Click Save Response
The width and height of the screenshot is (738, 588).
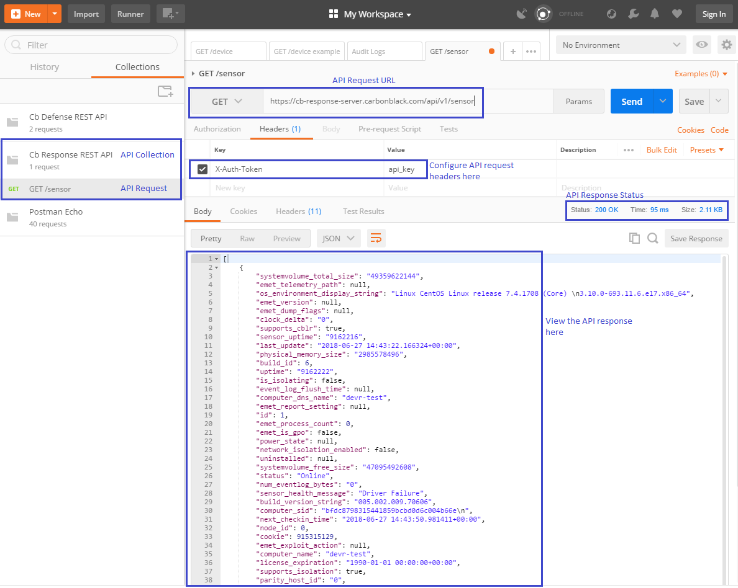tap(696, 238)
